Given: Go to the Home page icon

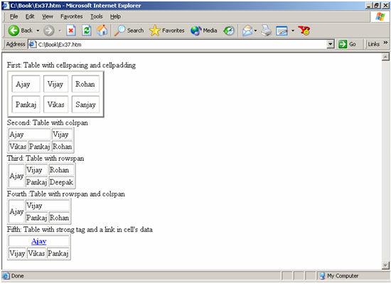Looking at the screenshot, I should pyautogui.click(x=102, y=31).
